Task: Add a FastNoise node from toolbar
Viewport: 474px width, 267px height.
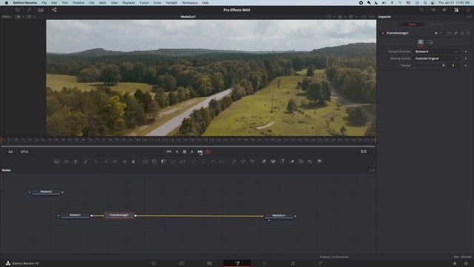Action: tap(66, 162)
